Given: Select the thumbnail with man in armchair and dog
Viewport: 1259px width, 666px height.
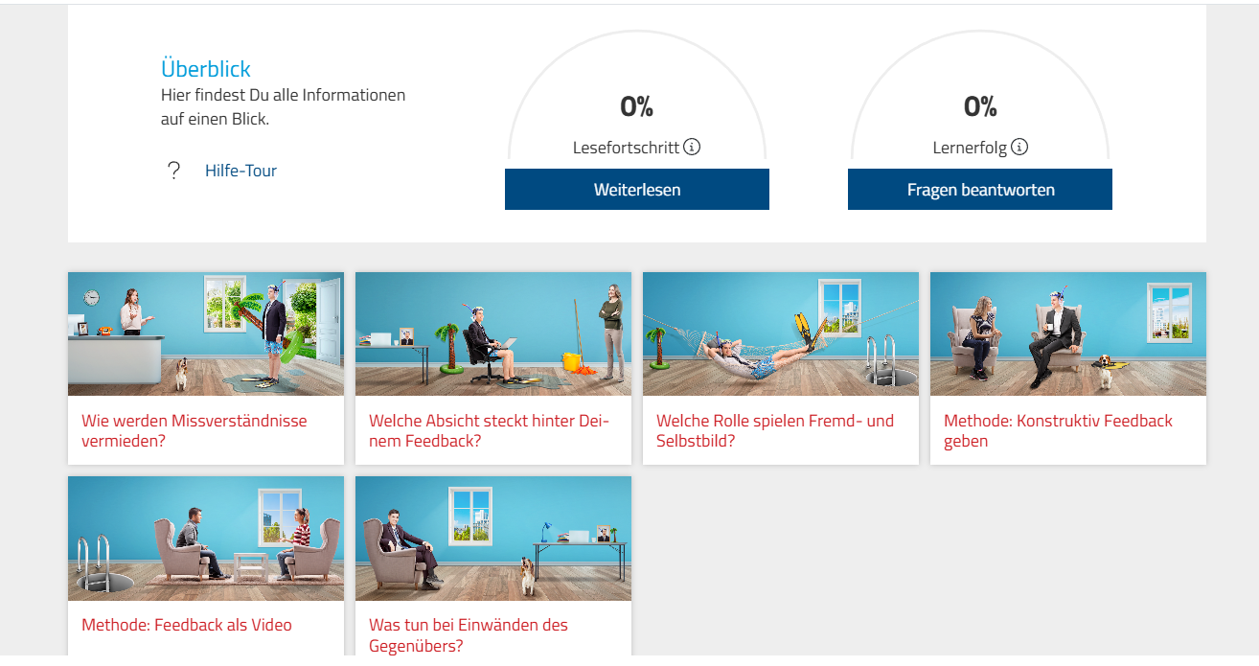Looking at the screenshot, I should click(493, 539).
